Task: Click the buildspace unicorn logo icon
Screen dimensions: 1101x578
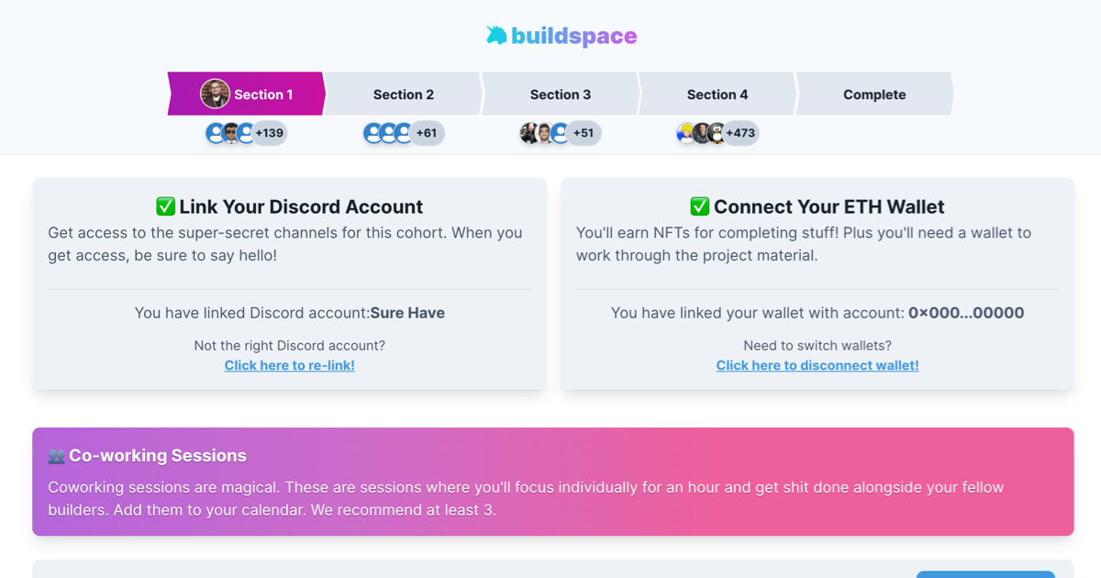Action: [x=496, y=36]
